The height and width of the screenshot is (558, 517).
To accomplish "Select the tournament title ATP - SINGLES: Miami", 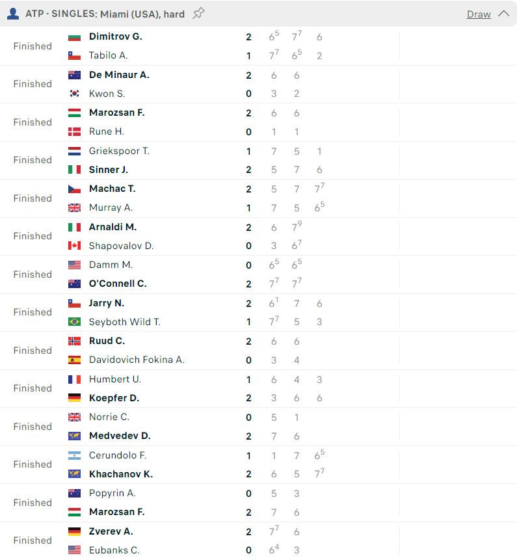I will pos(105,14).
